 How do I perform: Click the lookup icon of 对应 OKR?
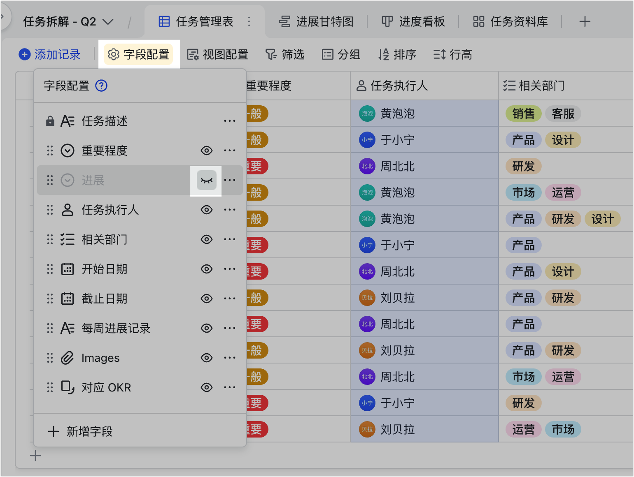[x=68, y=387]
